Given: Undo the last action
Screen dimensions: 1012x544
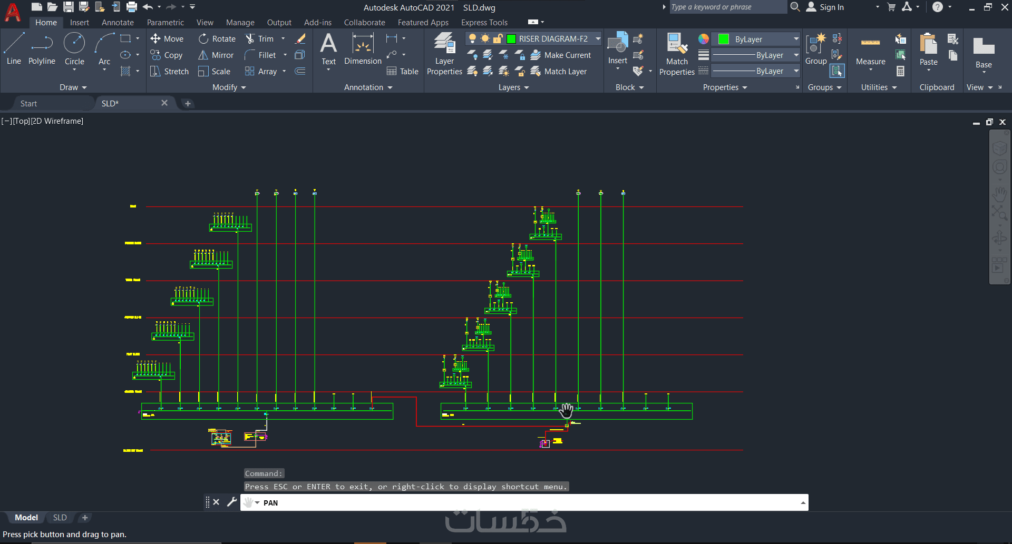Looking at the screenshot, I should click(148, 7).
